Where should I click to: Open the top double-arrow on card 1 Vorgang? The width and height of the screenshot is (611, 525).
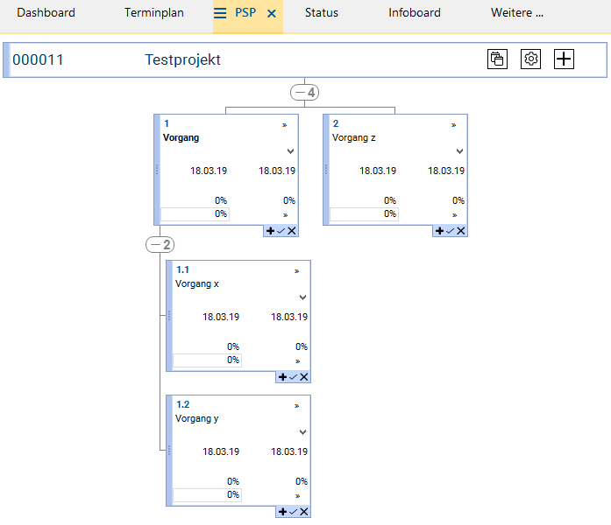[x=284, y=125]
